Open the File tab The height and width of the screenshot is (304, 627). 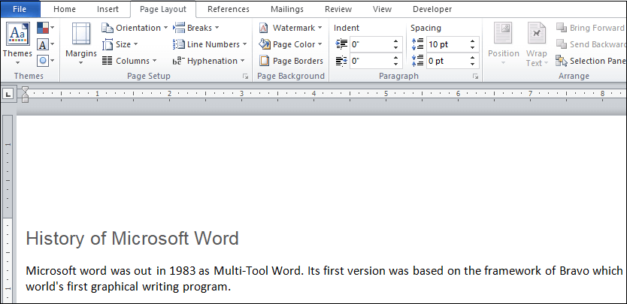[20, 9]
